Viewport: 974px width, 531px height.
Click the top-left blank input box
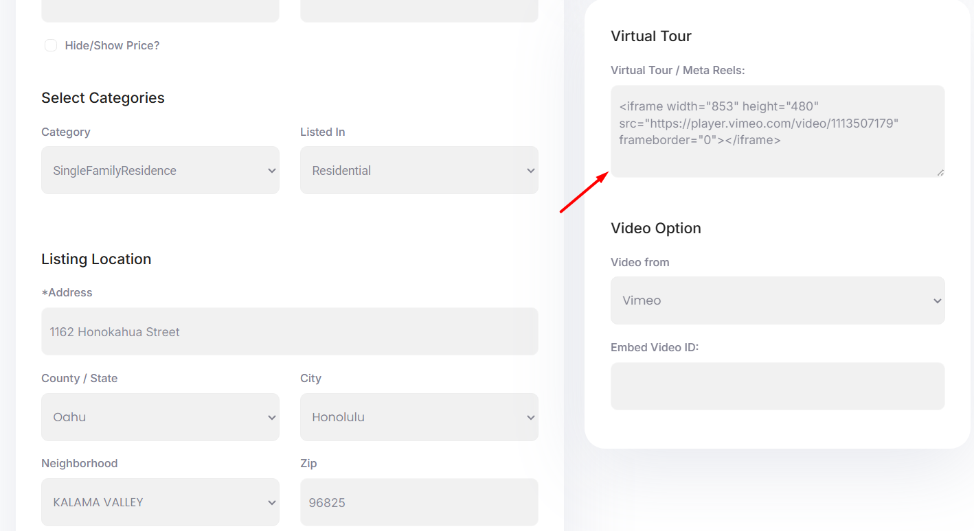click(x=160, y=10)
